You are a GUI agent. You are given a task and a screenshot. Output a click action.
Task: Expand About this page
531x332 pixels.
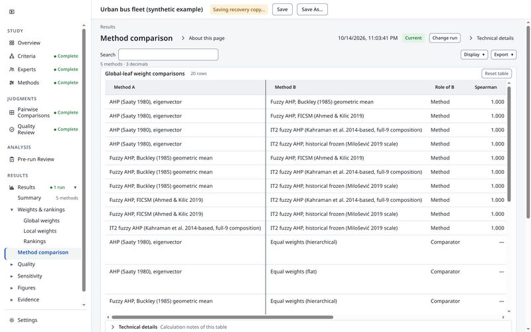203,39
